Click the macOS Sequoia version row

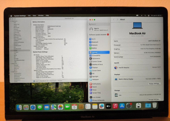point(137,68)
